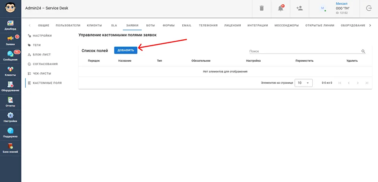The width and height of the screenshot is (378, 182).
Task: Click the Порядок column header
Action: [x=94, y=61]
